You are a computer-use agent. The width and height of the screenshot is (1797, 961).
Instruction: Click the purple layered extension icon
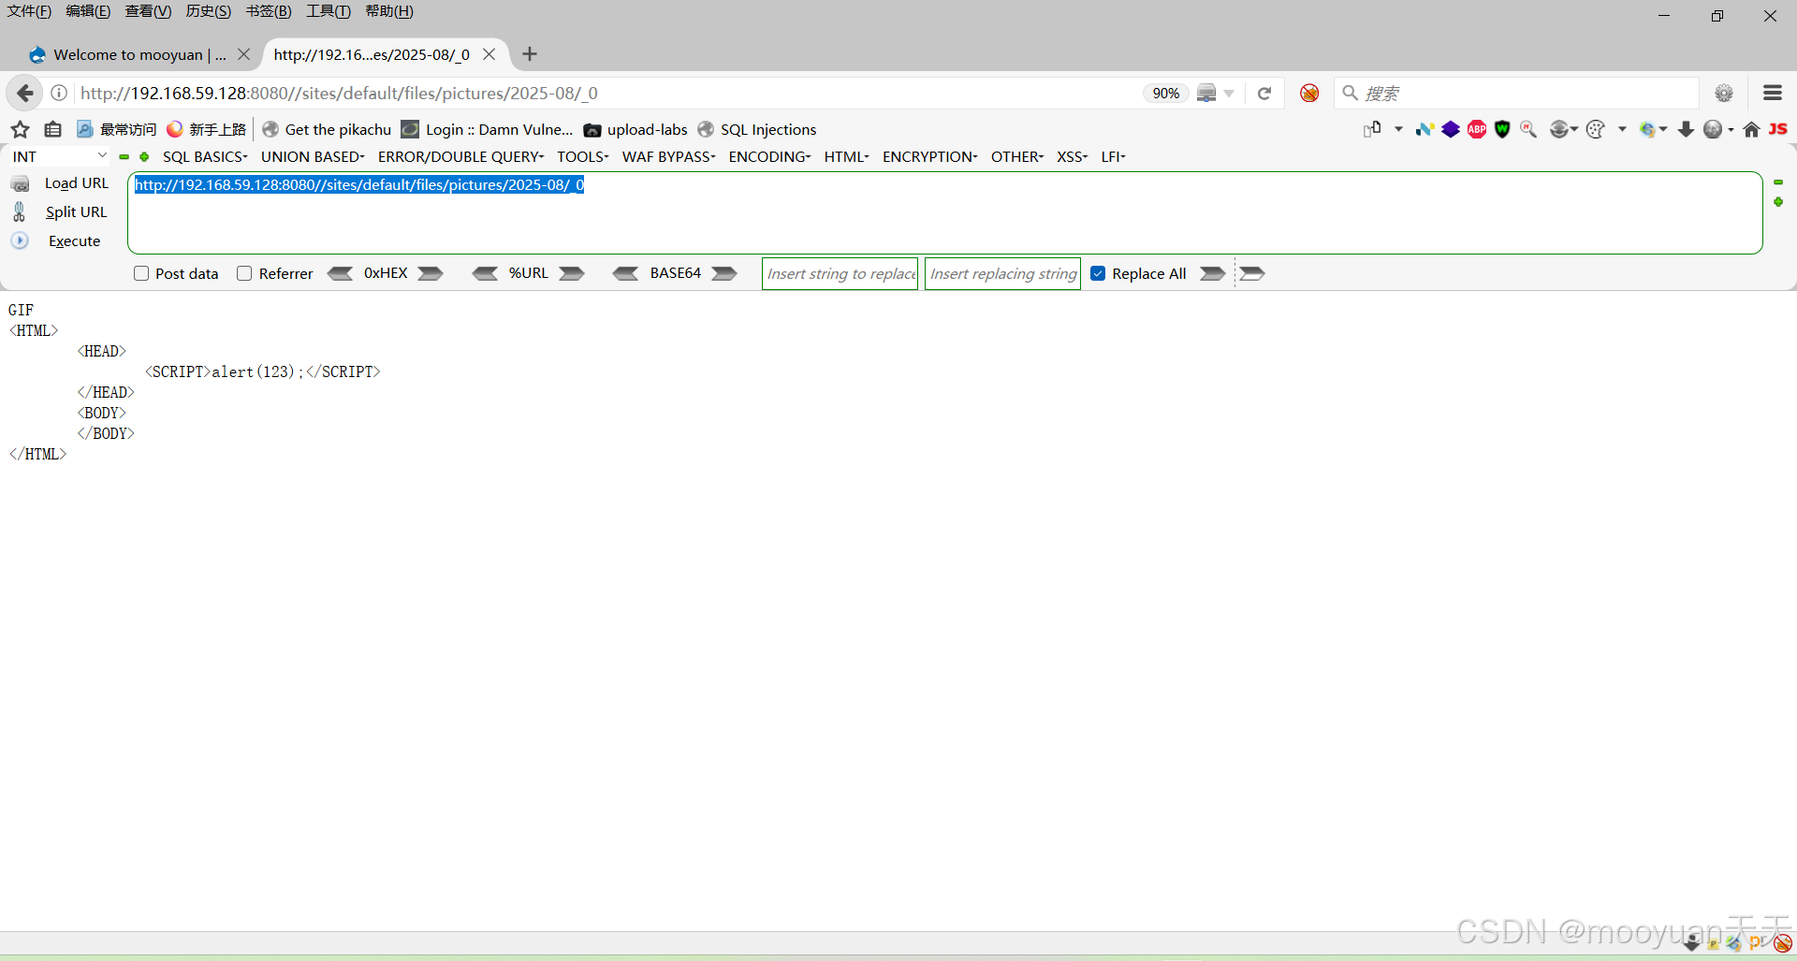(x=1451, y=129)
